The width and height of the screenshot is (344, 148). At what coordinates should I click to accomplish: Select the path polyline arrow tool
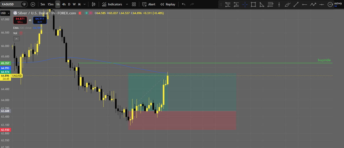(x=313, y=4)
